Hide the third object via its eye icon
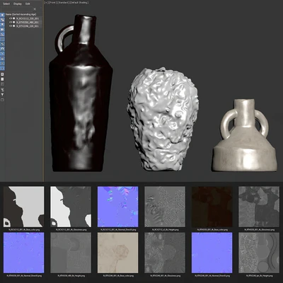This screenshot has height=283, width=283. [x=11, y=26]
